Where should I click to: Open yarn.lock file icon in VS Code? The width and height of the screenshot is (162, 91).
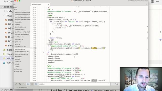4,63
